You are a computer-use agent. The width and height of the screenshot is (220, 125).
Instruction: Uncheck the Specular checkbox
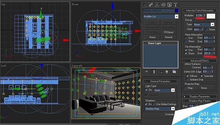click(x=202, y=76)
